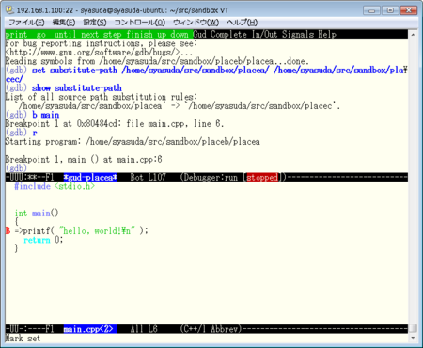
Task: Click 'Reading symbols from' output line
Action: [157, 61]
